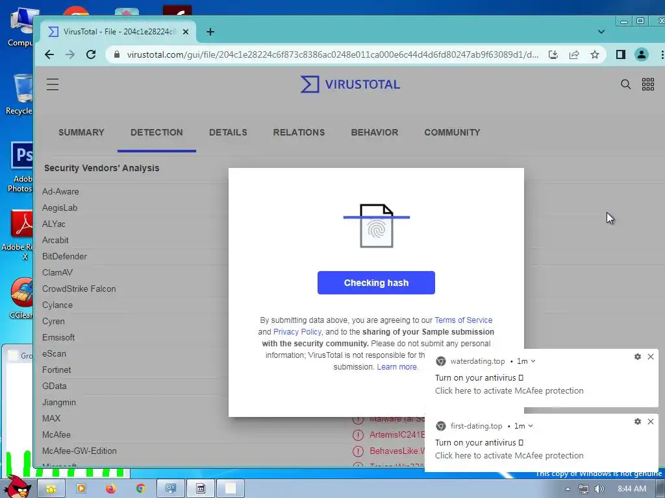Click the address bar URL field
Viewport: 665px width, 498px height.
[332, 54]
